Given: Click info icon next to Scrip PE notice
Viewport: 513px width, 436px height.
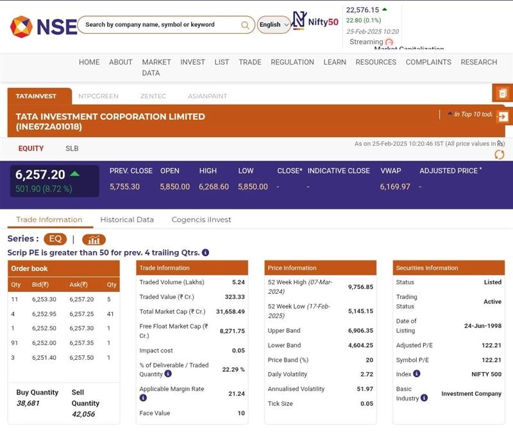Looking at the screenshot, I should click(205, 253).
